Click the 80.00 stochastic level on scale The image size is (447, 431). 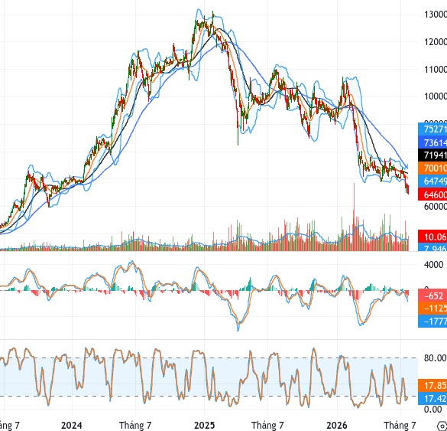[435, 358]
